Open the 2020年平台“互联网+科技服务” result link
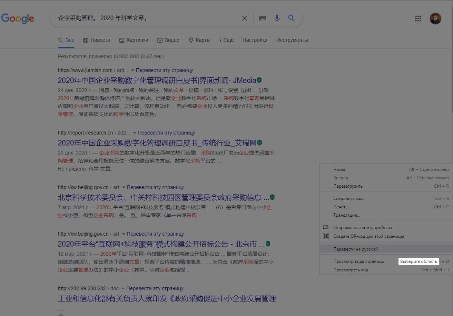 pyautogui.click(x=161, y=244)
